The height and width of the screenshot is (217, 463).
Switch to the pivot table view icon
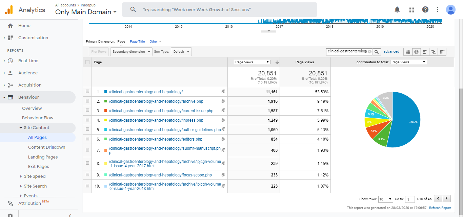coord(442,52)
